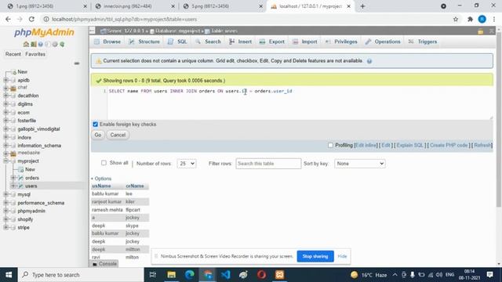502x282 pixels.
Task: Expand the ecom database node
Action: [5, 112]
